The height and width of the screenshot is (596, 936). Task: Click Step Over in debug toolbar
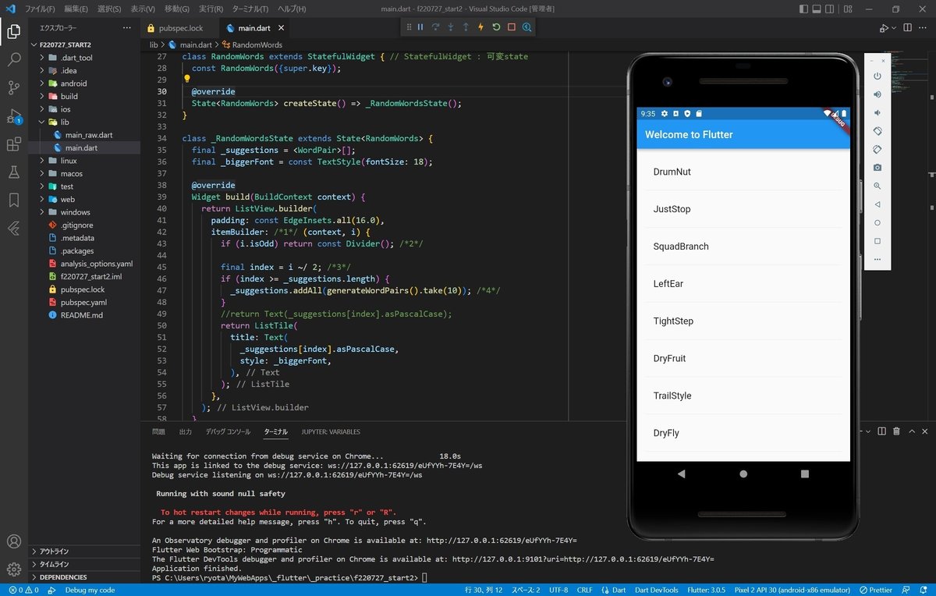(436, 27)
